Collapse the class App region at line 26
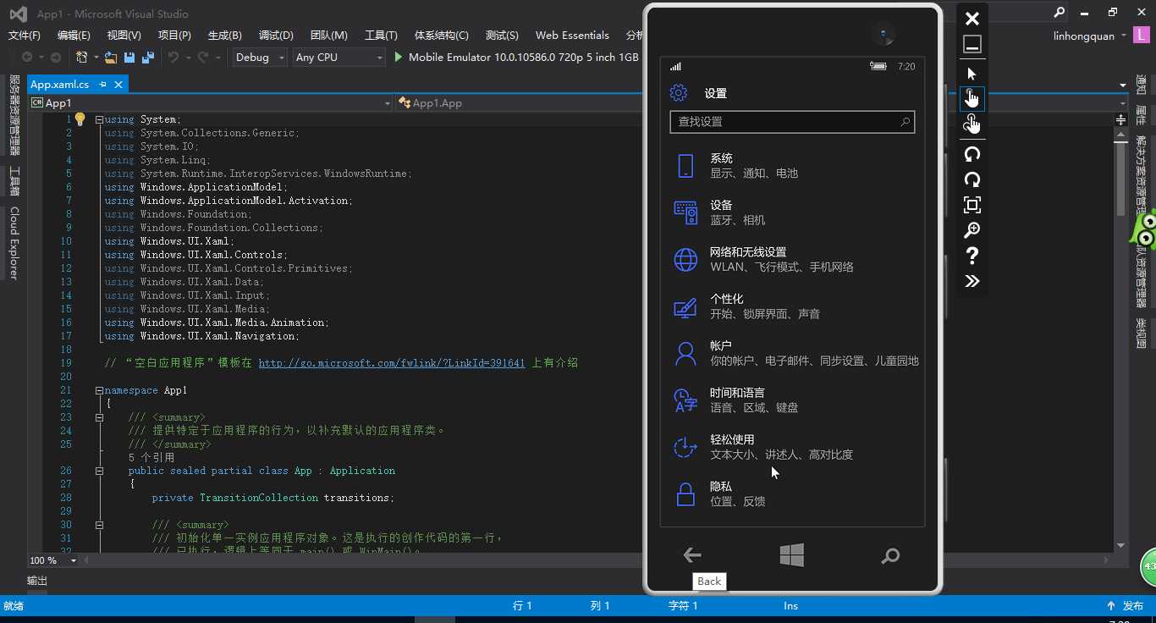Viewport: 1156px width, 623px height. click(x=99, y=471)
